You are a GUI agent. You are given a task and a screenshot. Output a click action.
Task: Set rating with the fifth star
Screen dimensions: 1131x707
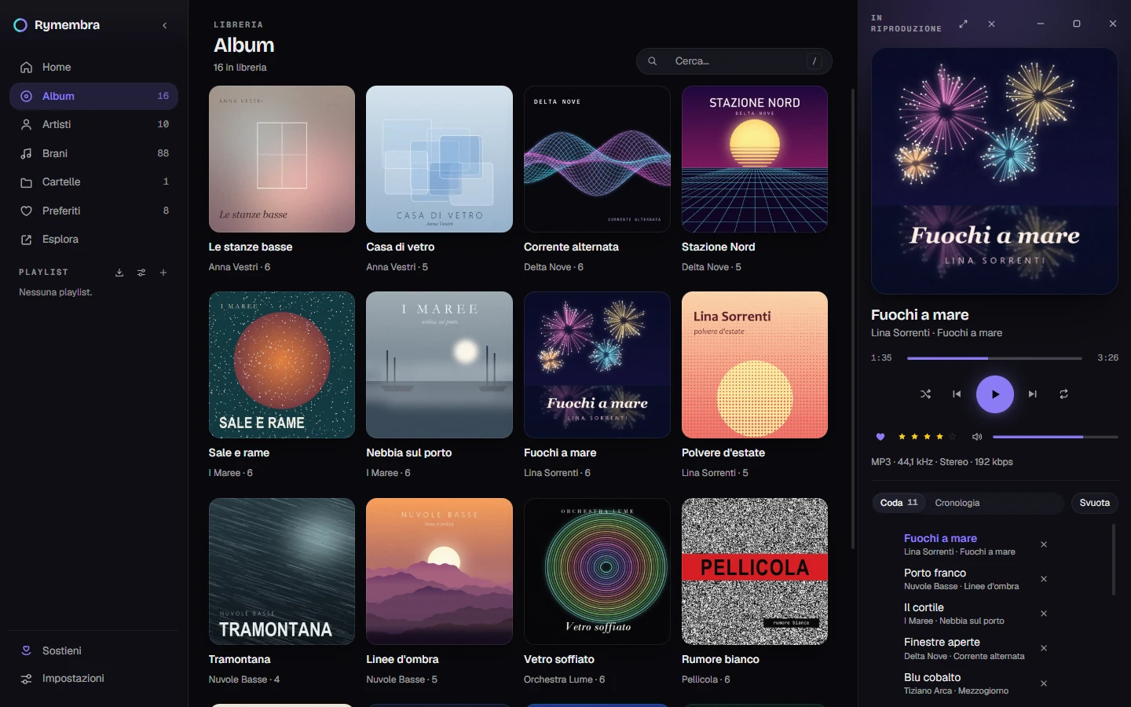953,437
